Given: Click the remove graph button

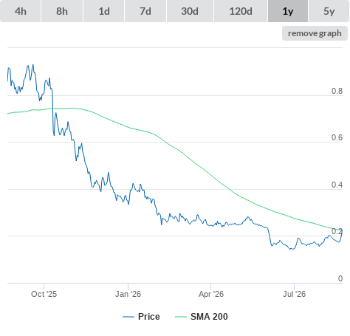Looking at the screenshot, I should 315,33.
